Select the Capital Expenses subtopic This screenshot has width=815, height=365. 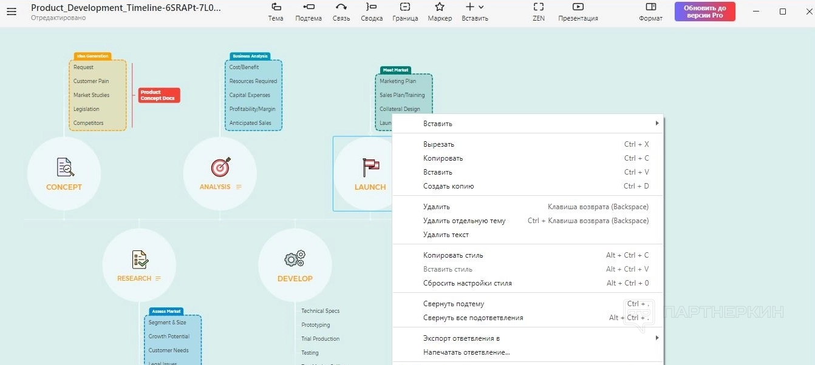pos(250,95)
